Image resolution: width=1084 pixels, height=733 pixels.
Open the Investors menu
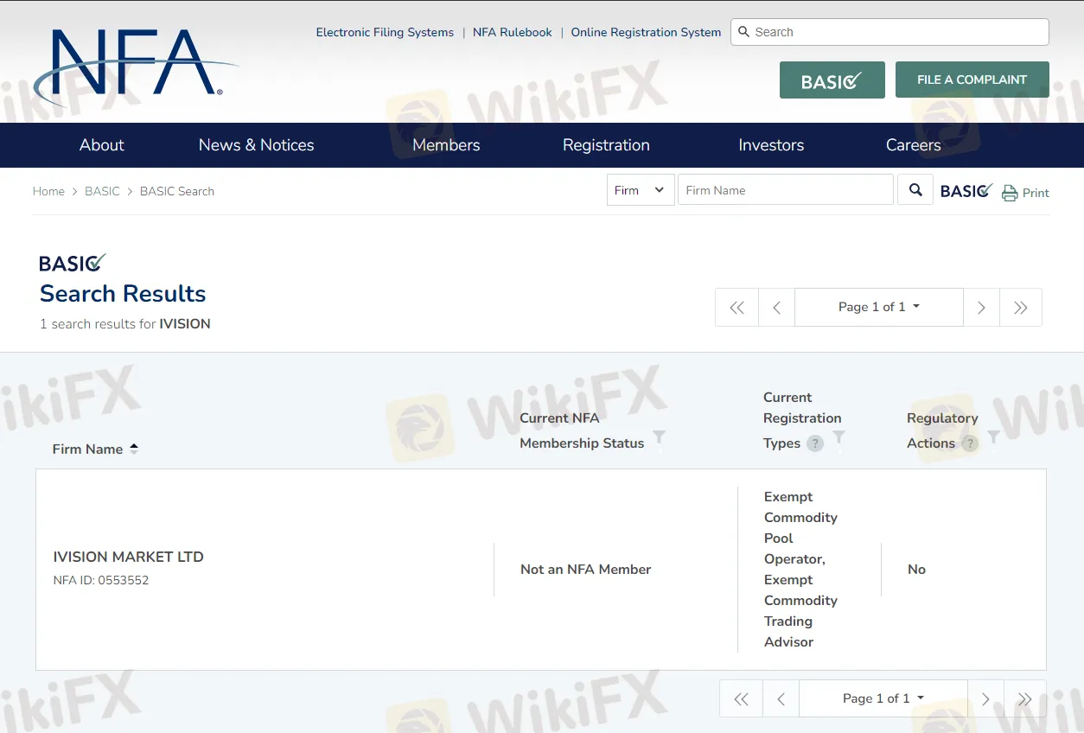click(x=771, y=145)
